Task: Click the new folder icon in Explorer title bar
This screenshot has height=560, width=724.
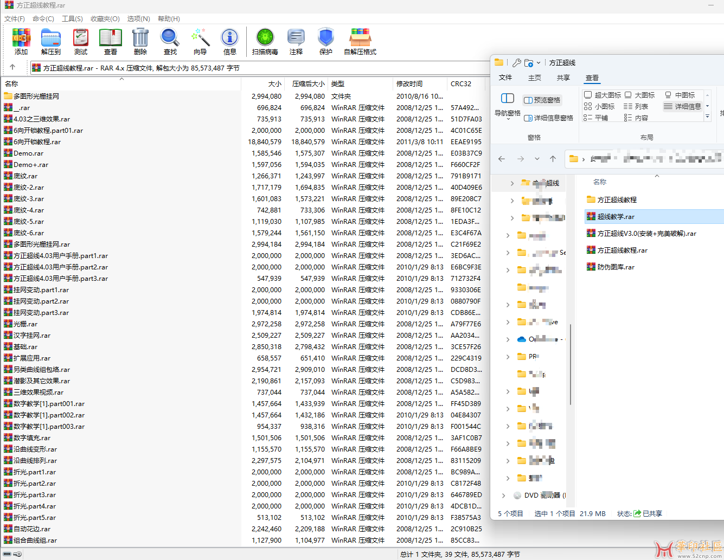Action: [529, 63]
